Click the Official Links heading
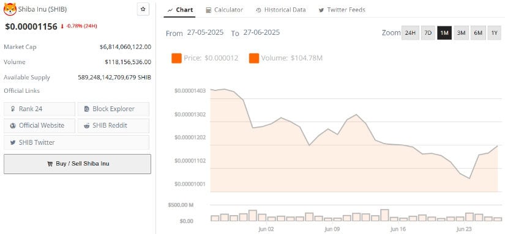Viewport: 505px width, 234px height. (21, 91)
